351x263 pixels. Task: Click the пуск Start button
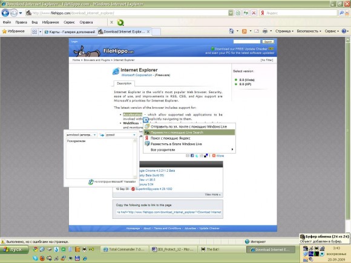pyautogui.click(x=15, y=249)
